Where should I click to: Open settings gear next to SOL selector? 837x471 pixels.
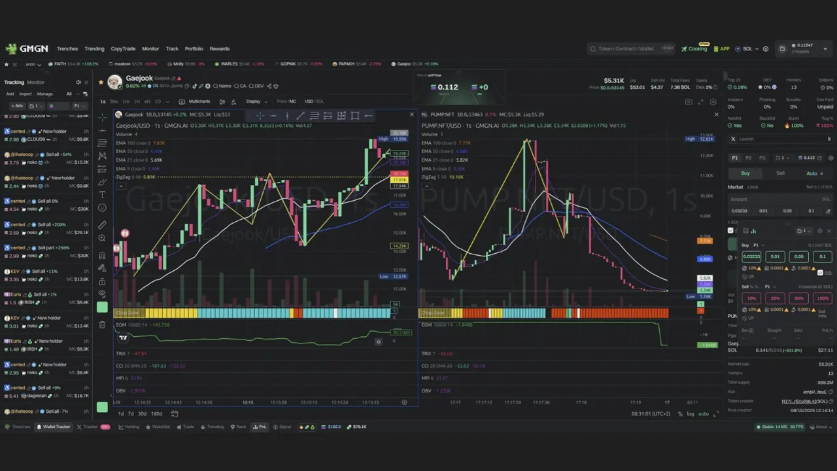coord(765,49)
